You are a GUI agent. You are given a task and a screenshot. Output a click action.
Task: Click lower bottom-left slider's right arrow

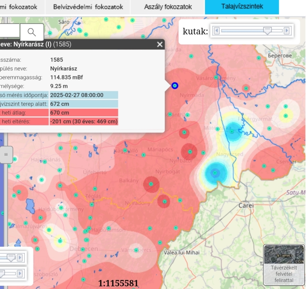(20, 272)
